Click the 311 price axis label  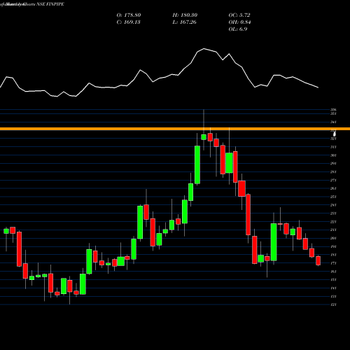(x=333, y=147)
